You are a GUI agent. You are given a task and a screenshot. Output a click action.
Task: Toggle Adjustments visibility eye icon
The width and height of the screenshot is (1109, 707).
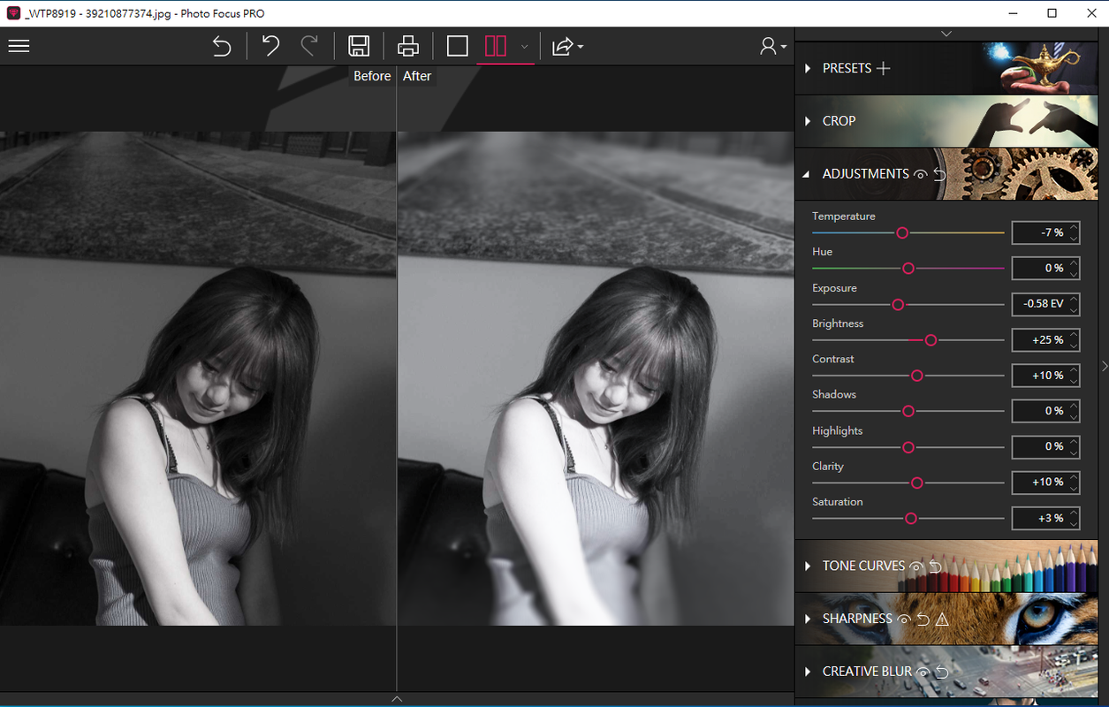pyautogui.click(x=921, y=174)
